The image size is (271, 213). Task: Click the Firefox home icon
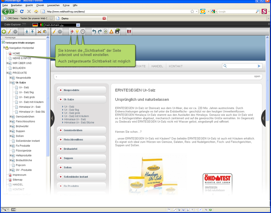click(x=36, y=12)
